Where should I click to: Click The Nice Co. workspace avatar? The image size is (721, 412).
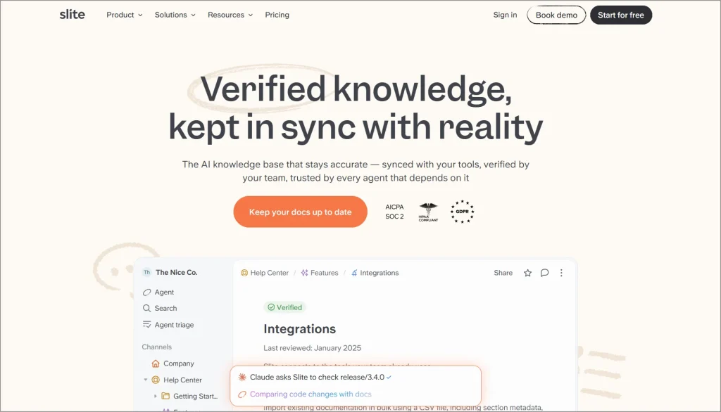(x=146, y=272)
